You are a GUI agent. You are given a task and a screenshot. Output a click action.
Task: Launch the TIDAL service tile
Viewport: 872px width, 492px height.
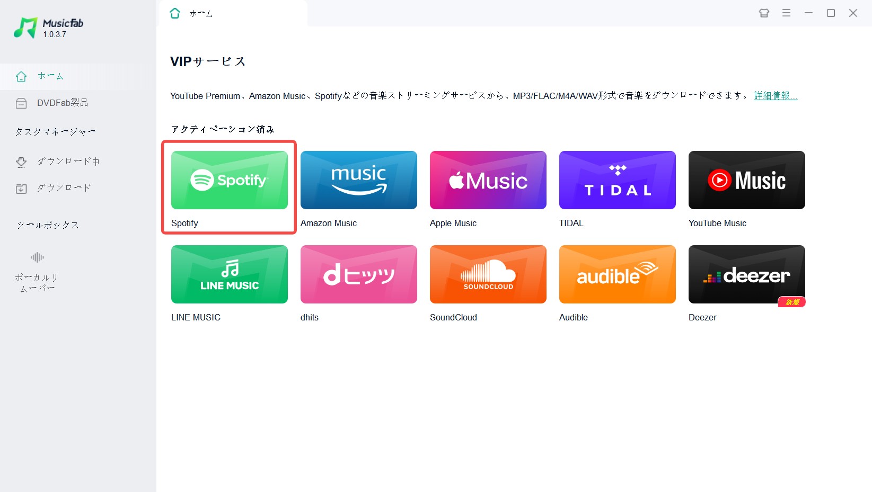618,180
